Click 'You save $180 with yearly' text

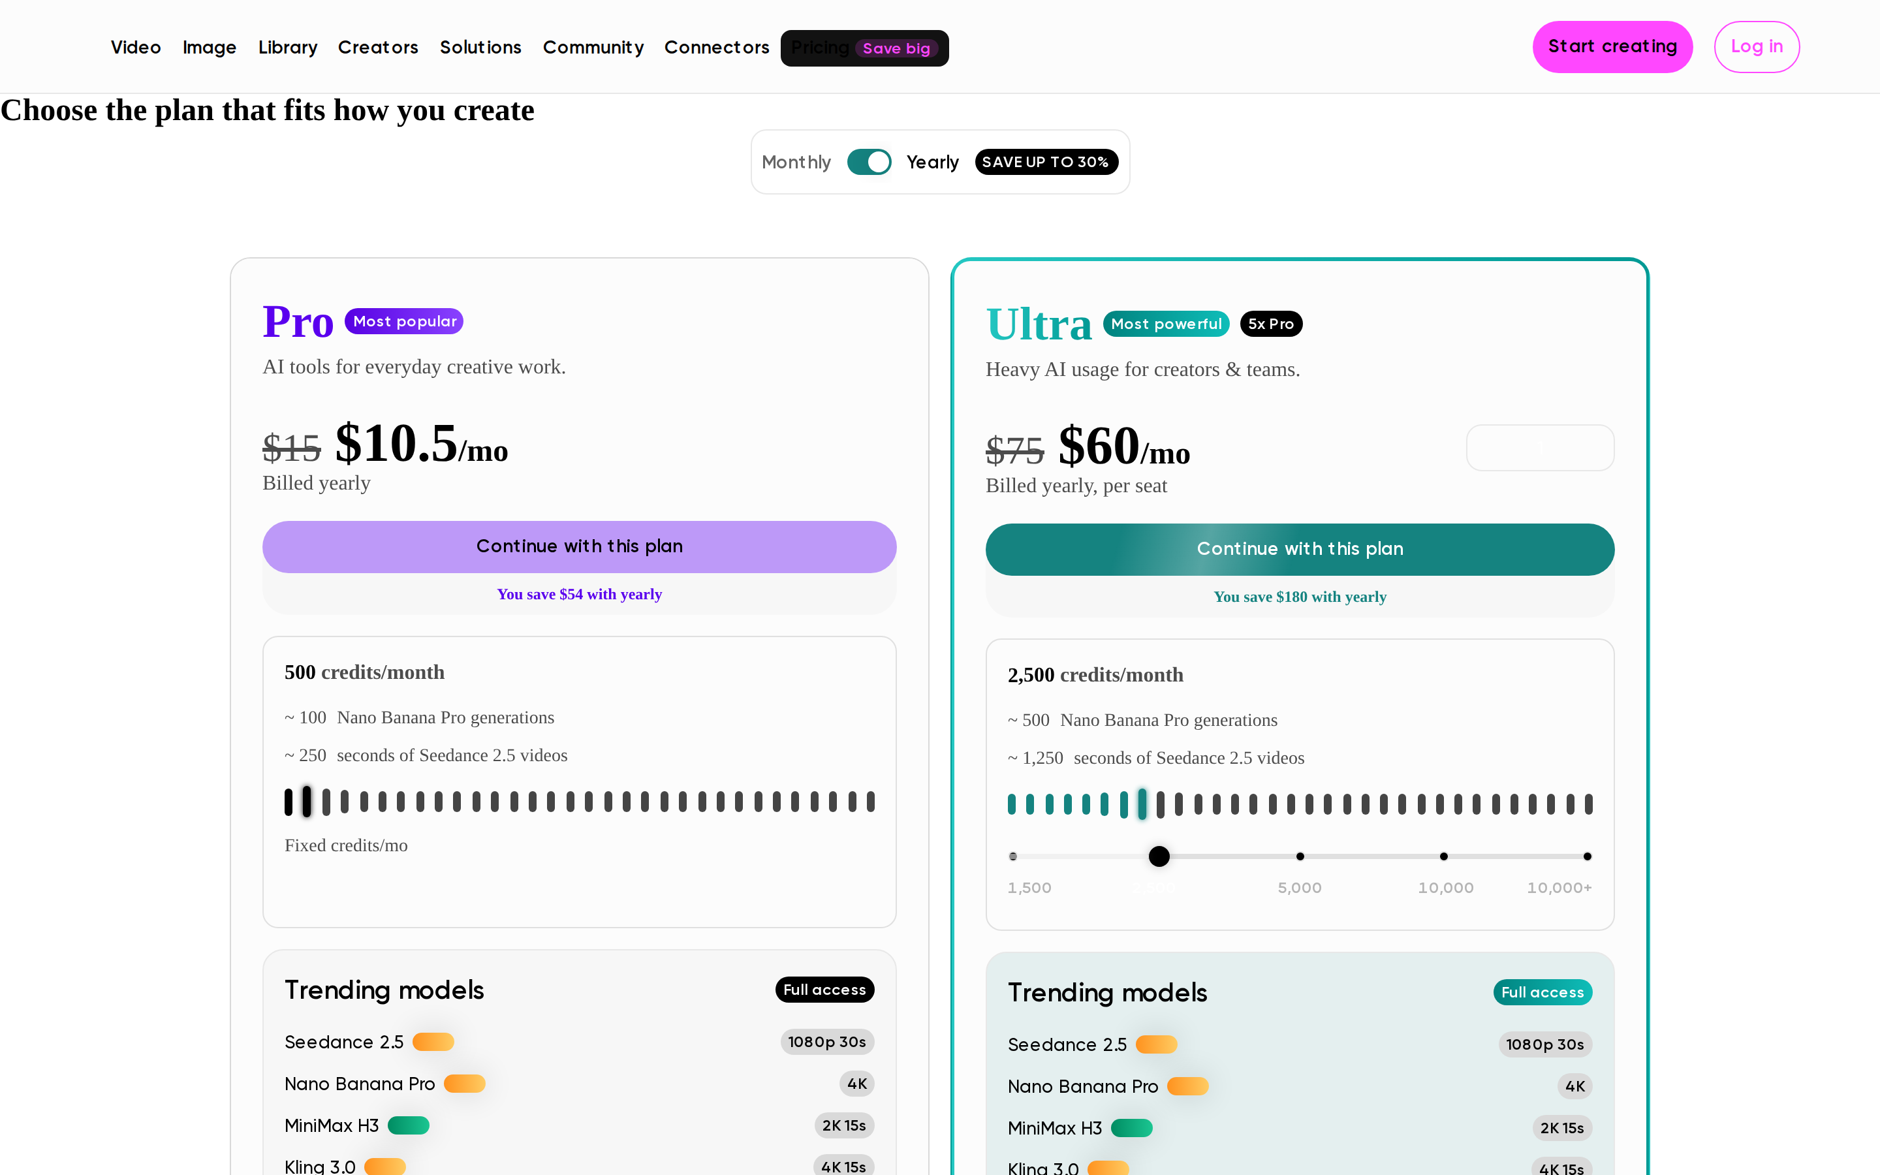1300,597
